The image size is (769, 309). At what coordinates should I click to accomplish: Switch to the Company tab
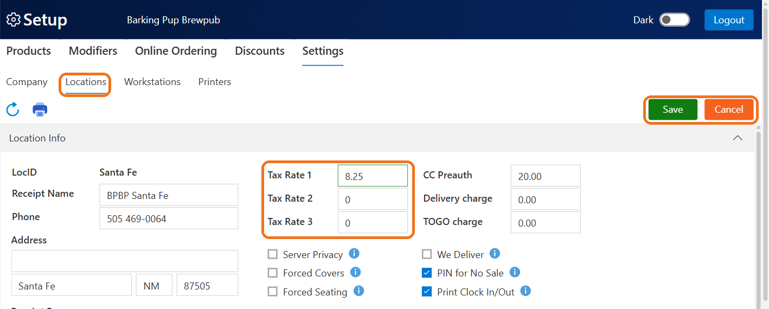(27, 82)
